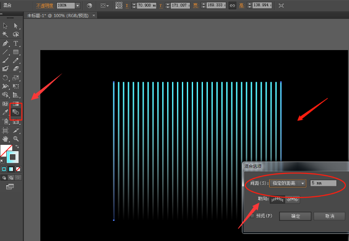
Task: Change the screen mode
Action: coord(10,186)
